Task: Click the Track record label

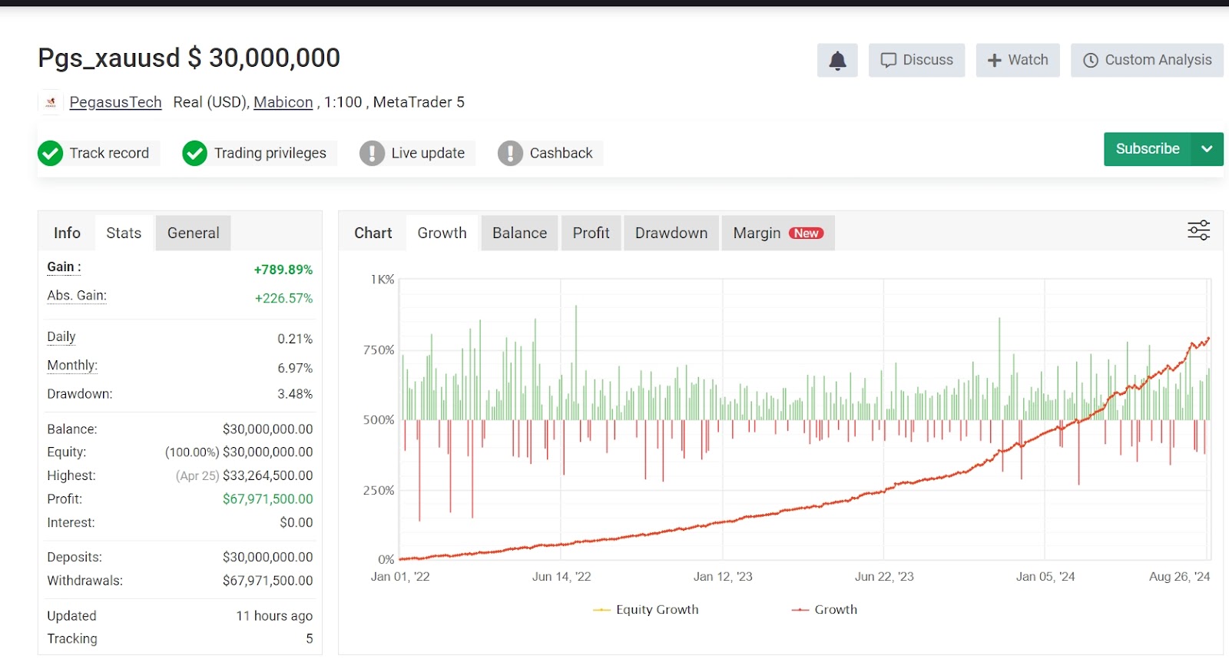Action: click(x=109, y=153)
